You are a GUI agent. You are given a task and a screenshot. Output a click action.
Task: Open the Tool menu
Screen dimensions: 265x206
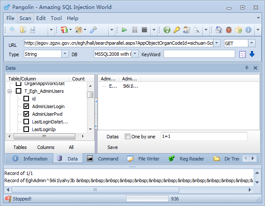click(56, 18)
